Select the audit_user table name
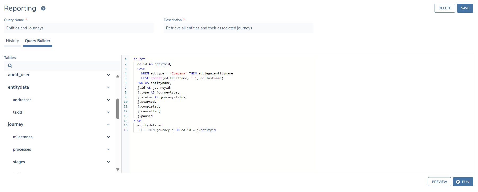Screen dimensions: 478x192 (19, 75)
